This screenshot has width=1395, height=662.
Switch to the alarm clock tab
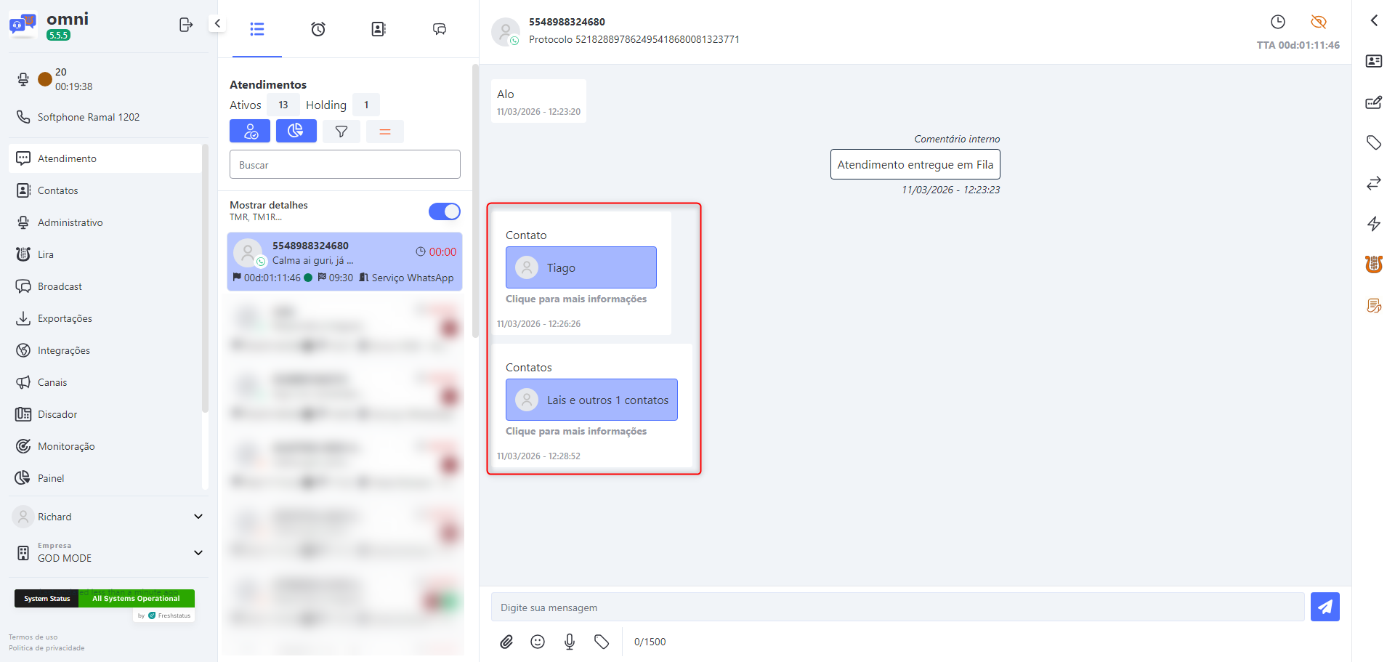point(318,30)
